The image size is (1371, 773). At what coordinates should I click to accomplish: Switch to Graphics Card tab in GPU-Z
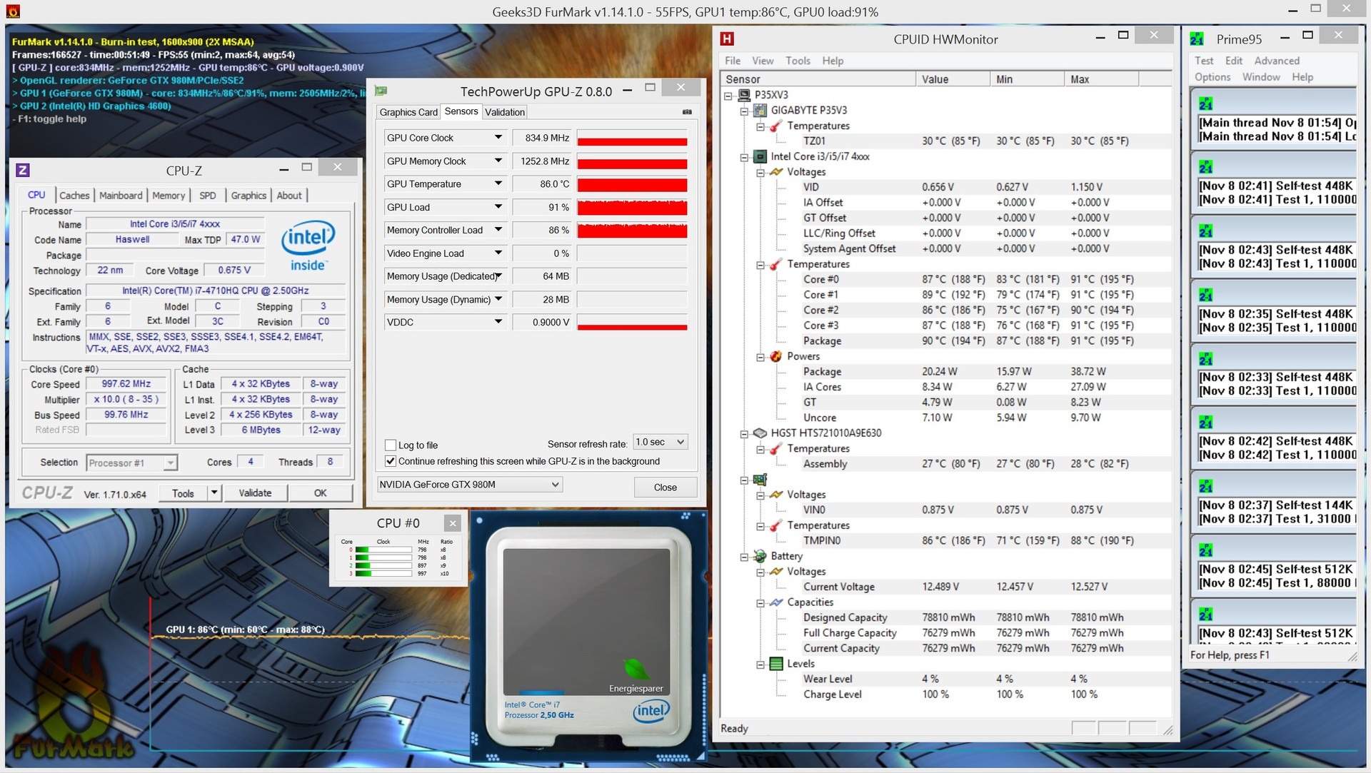pyautogui.click(x=408, y=112)
